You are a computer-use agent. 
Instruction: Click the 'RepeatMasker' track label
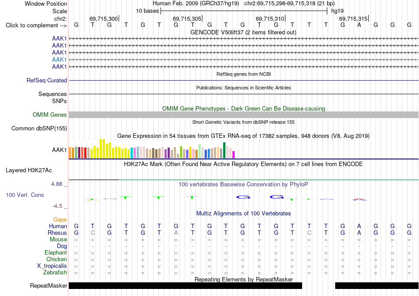coord(49,285)
